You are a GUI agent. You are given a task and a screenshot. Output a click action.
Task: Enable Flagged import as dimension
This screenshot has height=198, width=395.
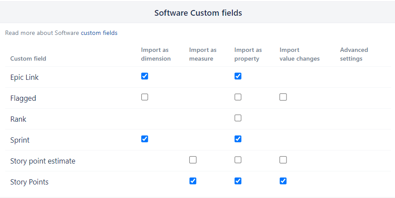(x=145, y=97)
